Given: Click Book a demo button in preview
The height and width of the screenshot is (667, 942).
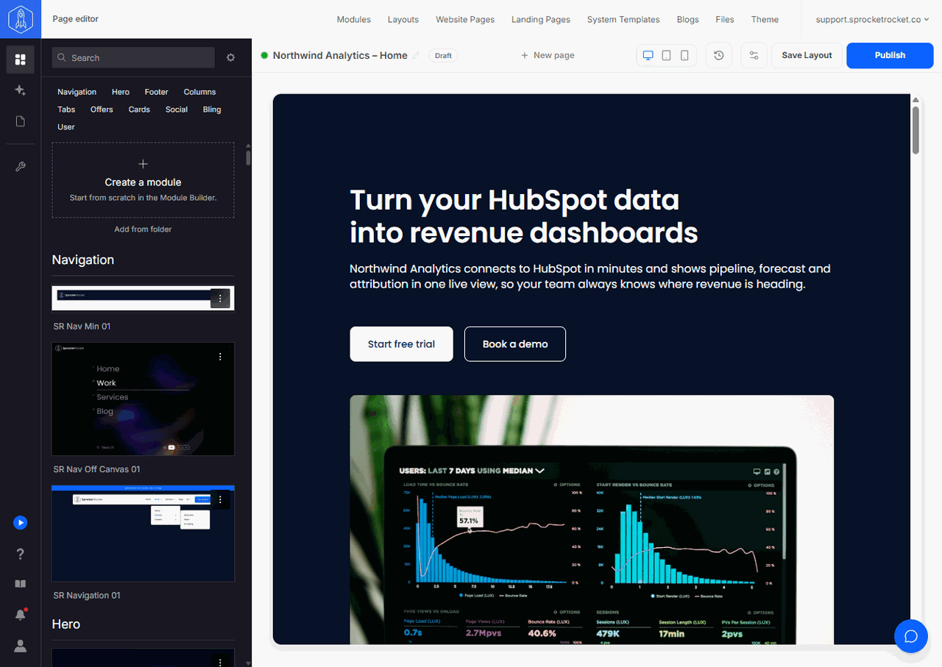Looking at the screenshot, I should [515, 344].
